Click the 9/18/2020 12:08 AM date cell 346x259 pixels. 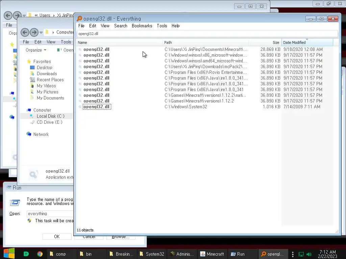tap(303, 49)
